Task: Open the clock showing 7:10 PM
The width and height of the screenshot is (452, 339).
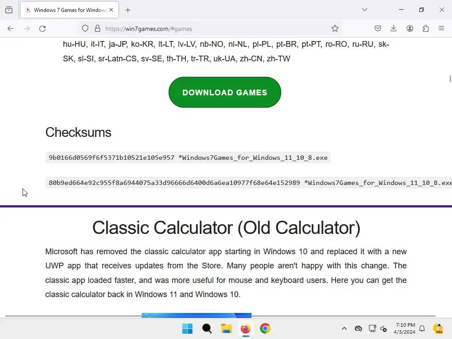Action: (x=405, y=328)
